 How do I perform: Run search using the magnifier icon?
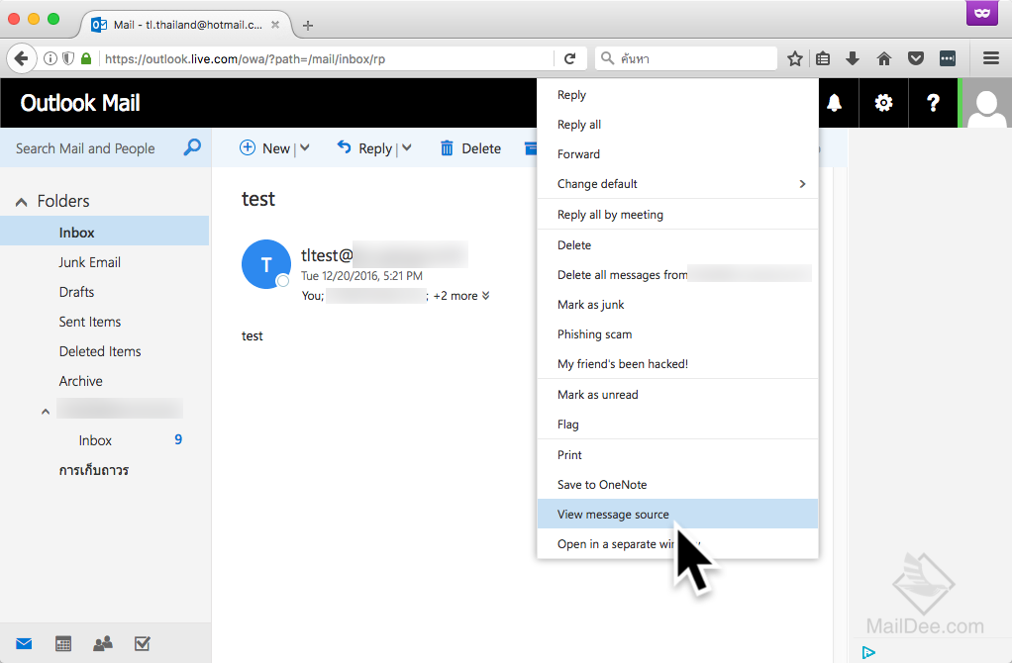(190, 147)
